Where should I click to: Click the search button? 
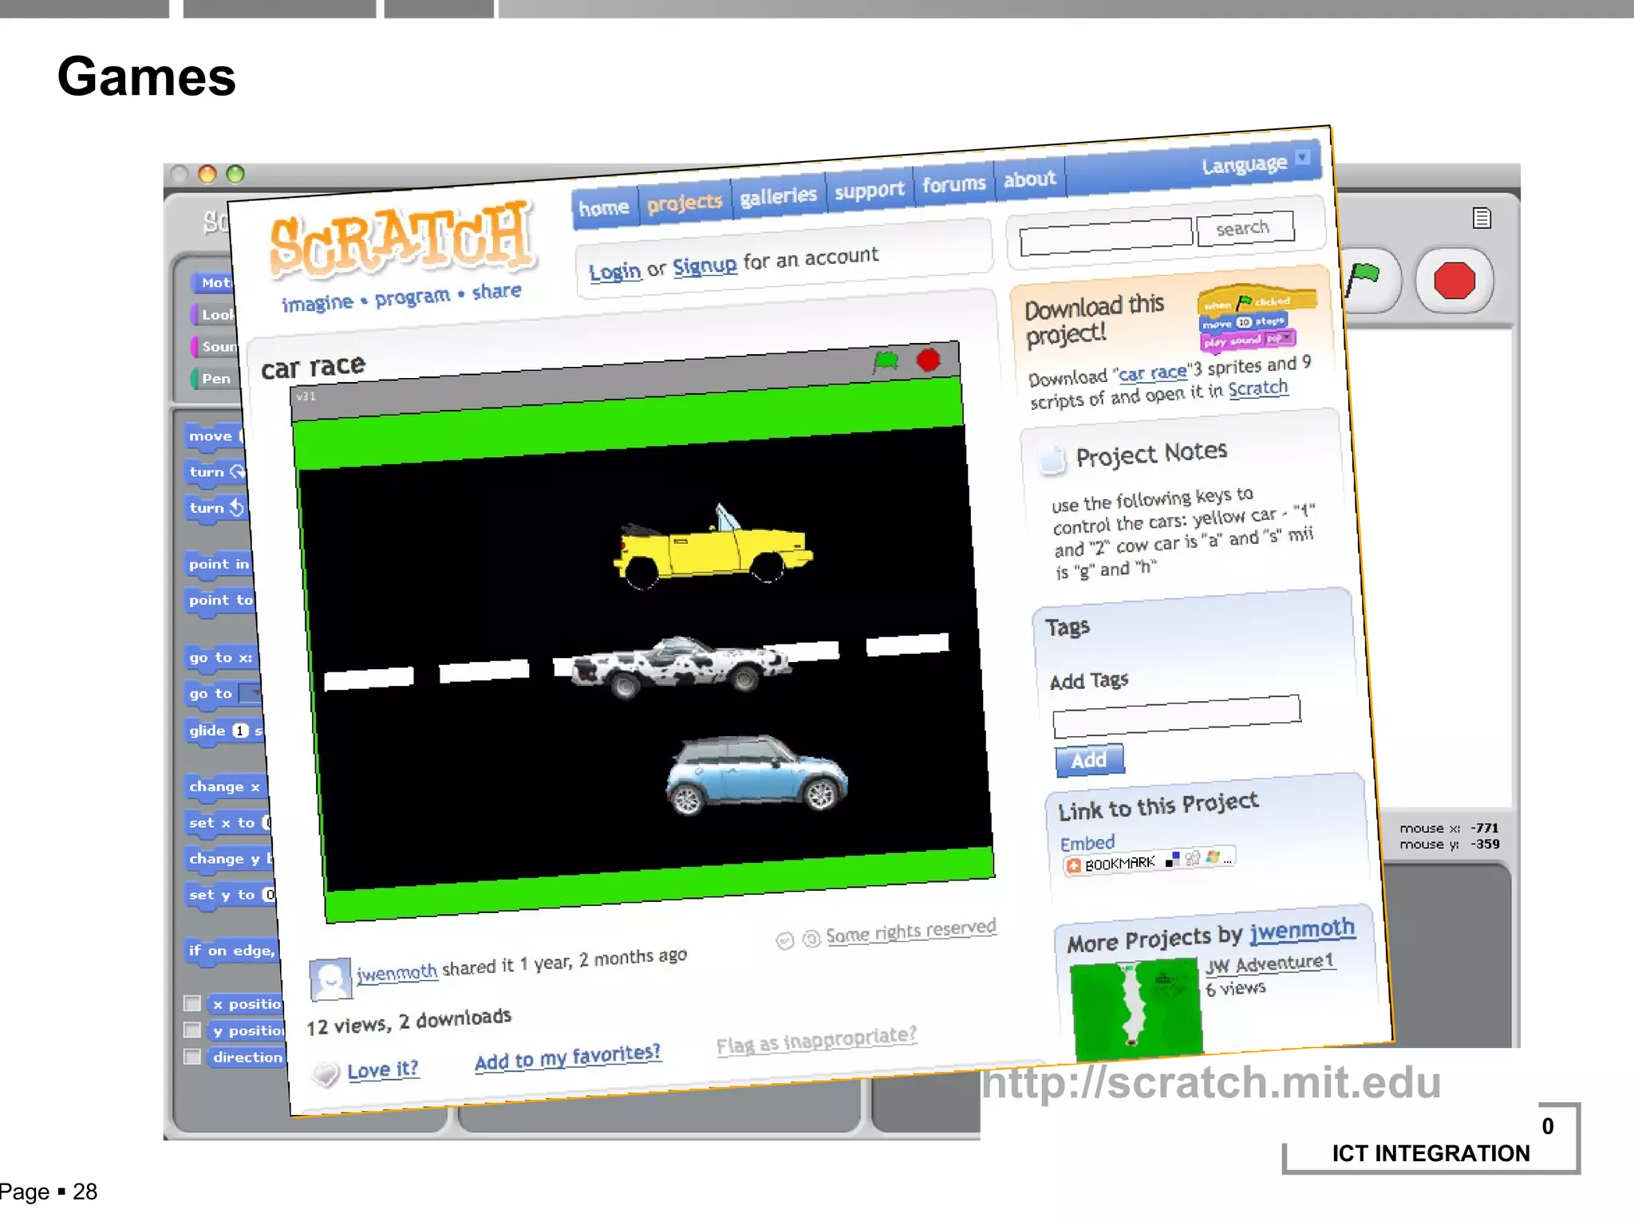[x=1245, y=229]
